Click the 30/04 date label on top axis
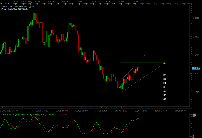 (x=24, y=2)
